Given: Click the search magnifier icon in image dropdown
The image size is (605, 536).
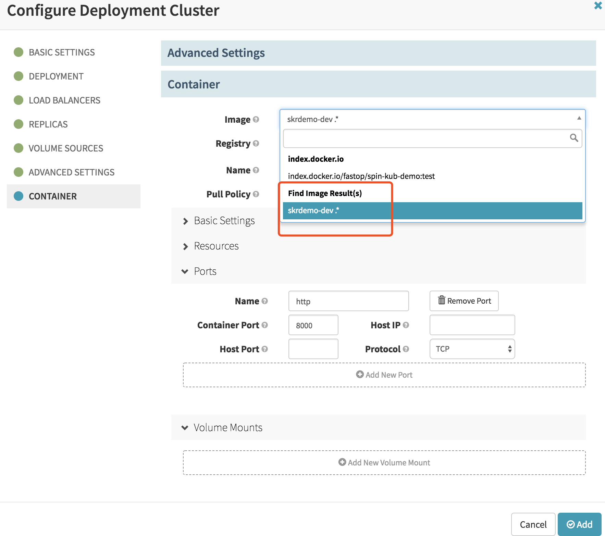Looking at the screenshot, I should (574, 138).
